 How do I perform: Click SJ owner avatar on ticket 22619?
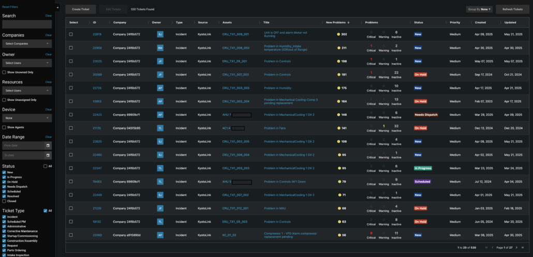(160, 34)
